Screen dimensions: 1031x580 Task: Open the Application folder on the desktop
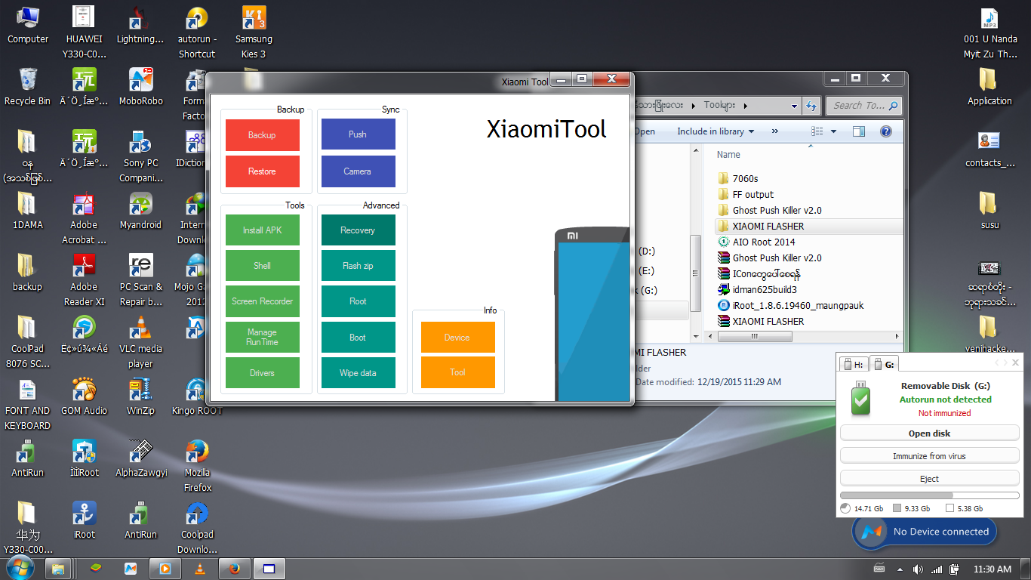coord(989,87)
